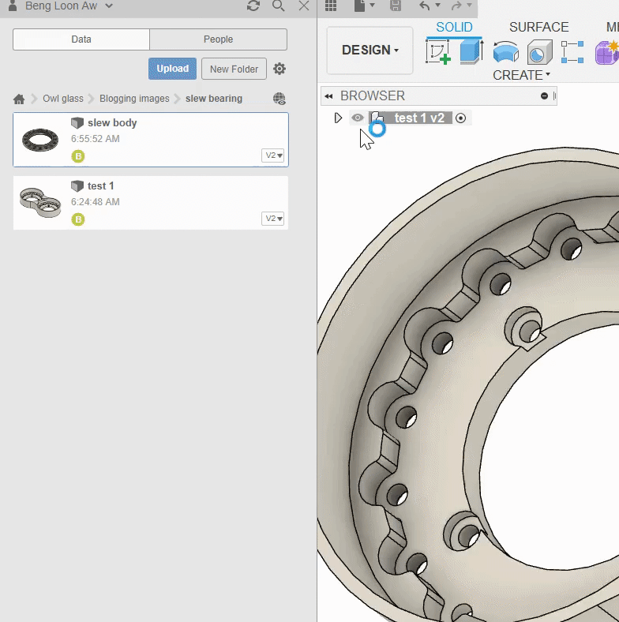
Task: Collapse the BROWSER panel arrows
Action: 328,96
